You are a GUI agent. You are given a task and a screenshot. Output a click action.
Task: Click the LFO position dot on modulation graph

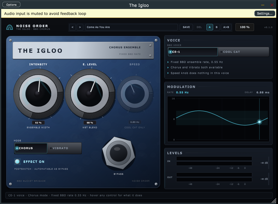point(259,122)
